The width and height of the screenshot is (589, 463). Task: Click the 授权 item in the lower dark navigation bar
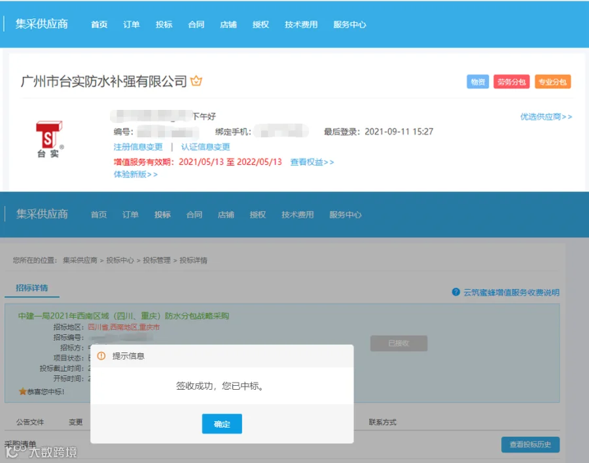point(258,214)
